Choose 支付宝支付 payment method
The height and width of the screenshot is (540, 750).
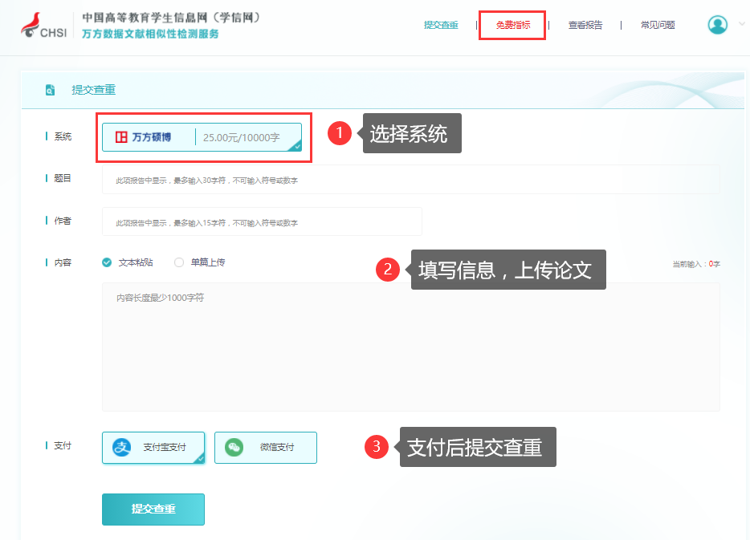pos(153,447)
